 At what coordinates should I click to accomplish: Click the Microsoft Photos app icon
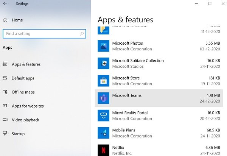click(104, 46)
